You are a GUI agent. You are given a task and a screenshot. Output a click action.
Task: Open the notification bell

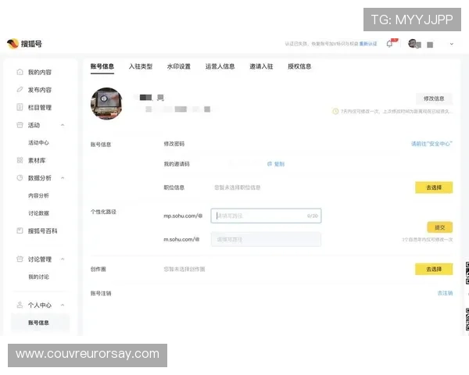[389, 44]
